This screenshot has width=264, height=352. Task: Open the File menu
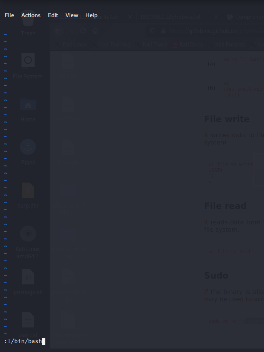pyautogui.click(x=9, y=15)
